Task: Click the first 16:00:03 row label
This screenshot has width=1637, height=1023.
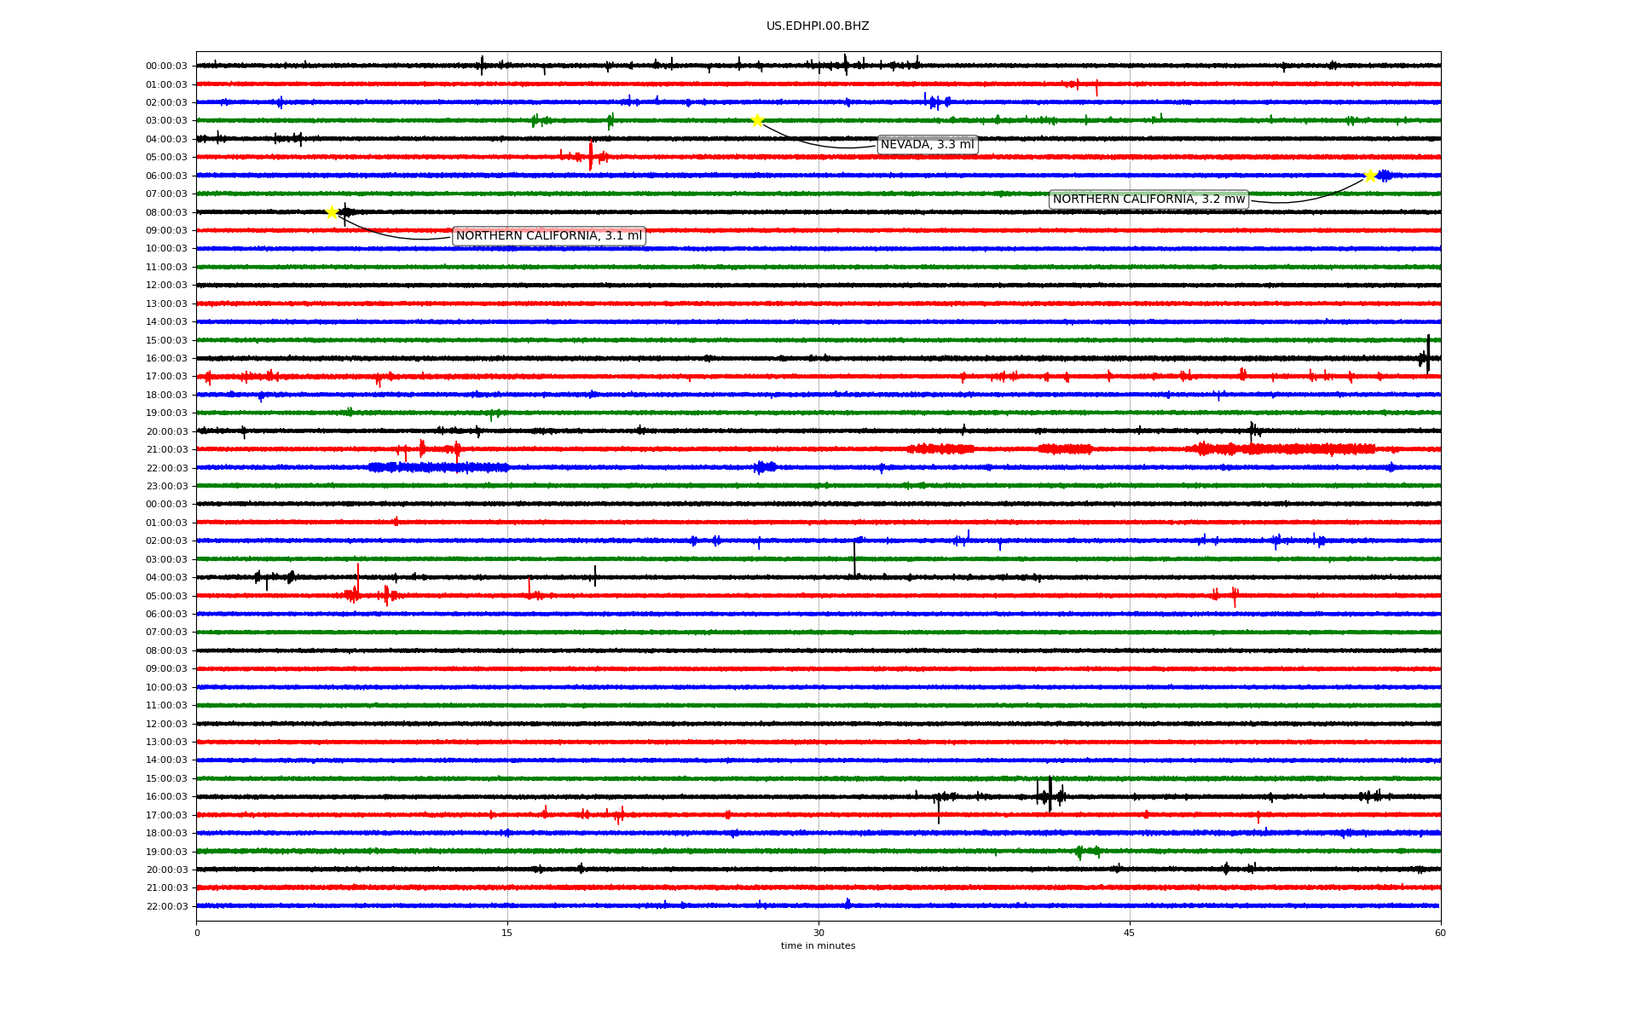Action: [166, 359]
